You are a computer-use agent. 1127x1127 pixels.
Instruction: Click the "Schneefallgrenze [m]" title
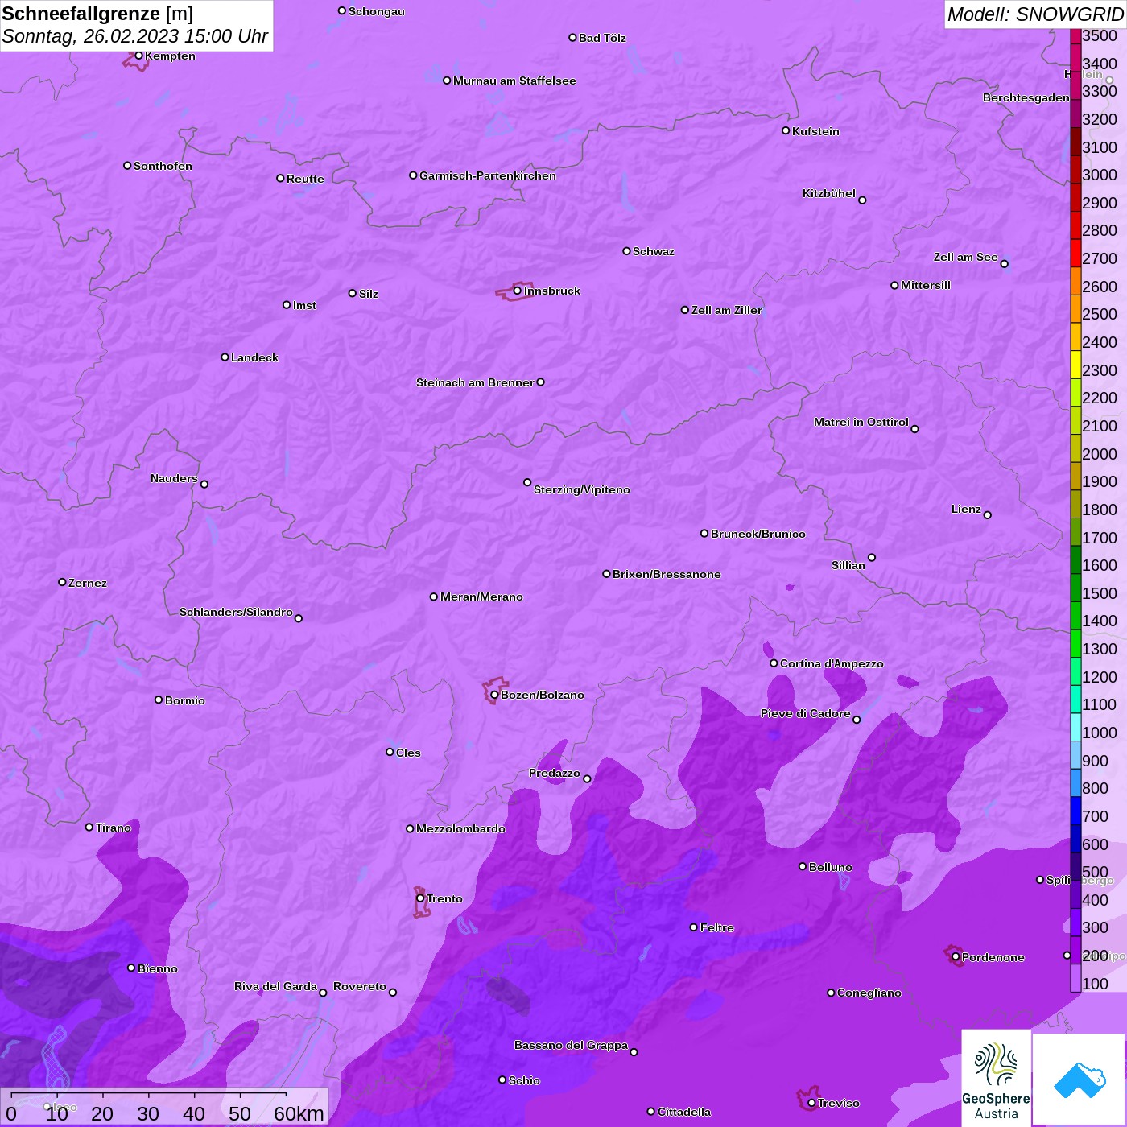(x=97, y=14)
